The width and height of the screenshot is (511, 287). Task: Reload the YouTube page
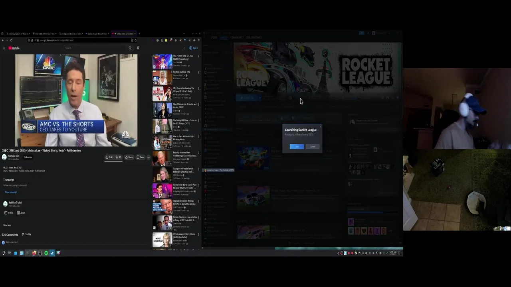tap(11, 40)
